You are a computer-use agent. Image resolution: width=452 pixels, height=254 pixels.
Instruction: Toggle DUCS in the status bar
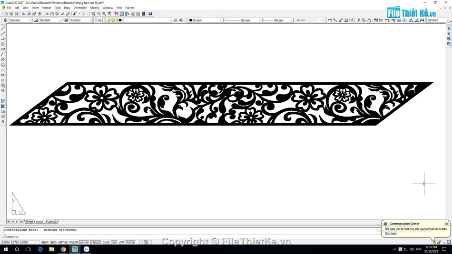pos(106,243)
